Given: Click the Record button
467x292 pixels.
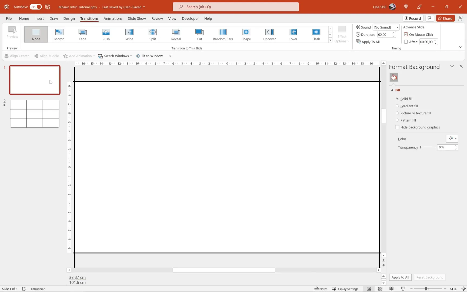Looking at the screenshot, I should [413, 18].
